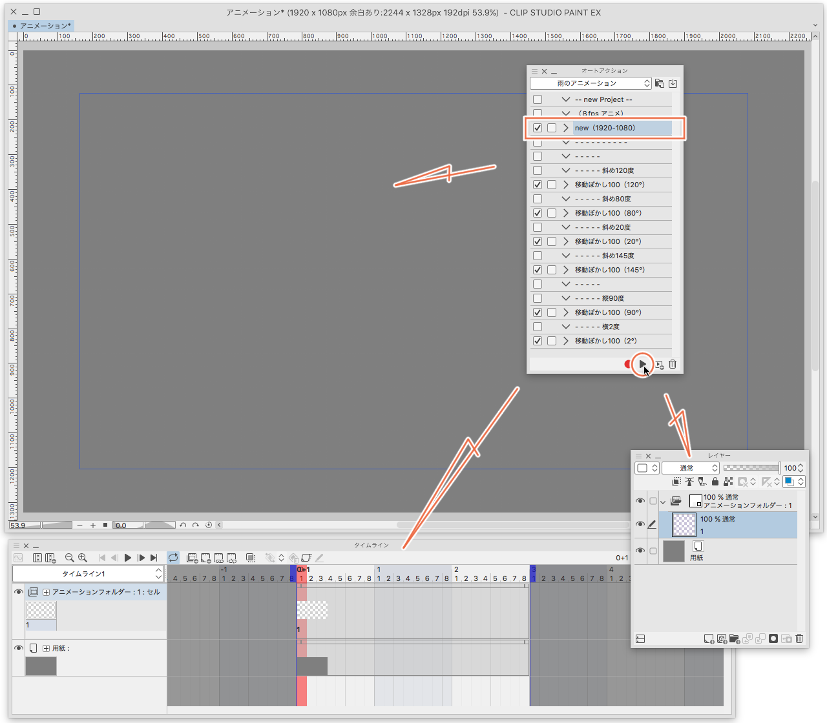
Task: Jump to the last timeline frame
Action: coord(154,558)
